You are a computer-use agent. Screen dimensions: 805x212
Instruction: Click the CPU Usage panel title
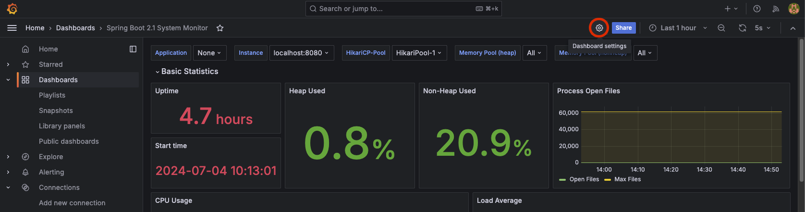(x=173, y=200)
